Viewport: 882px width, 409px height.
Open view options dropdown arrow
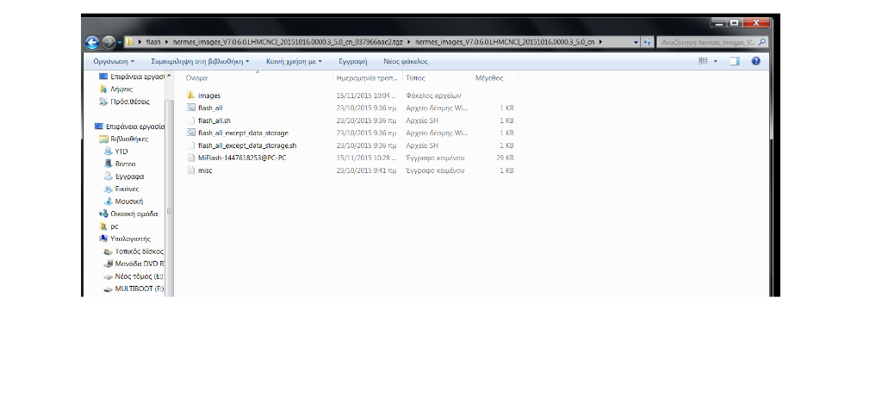point(715,61)
